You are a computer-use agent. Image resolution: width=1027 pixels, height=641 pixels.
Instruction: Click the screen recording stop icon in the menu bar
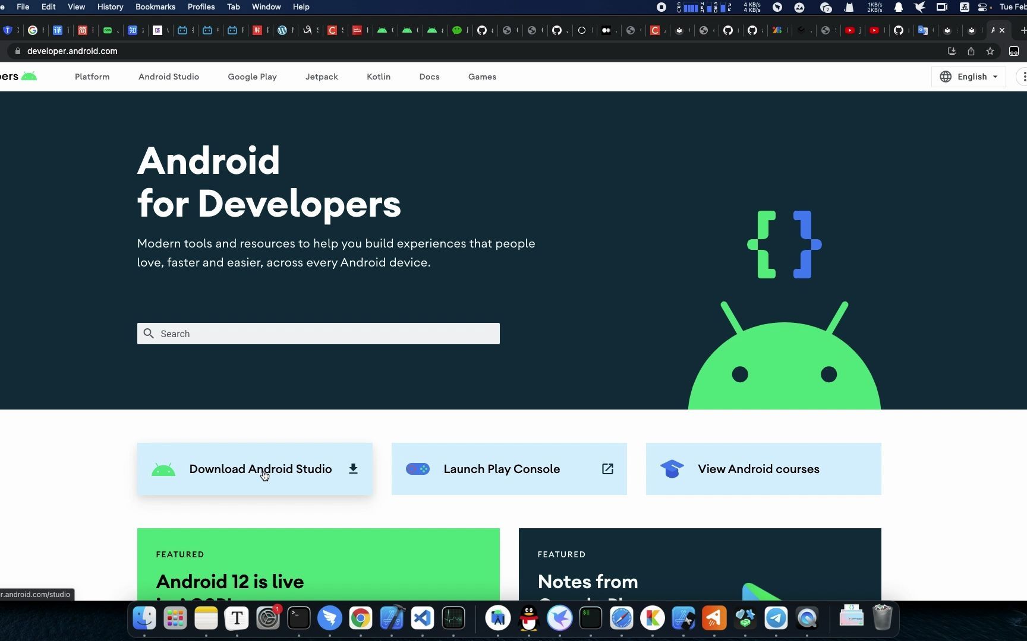[661, 7]
